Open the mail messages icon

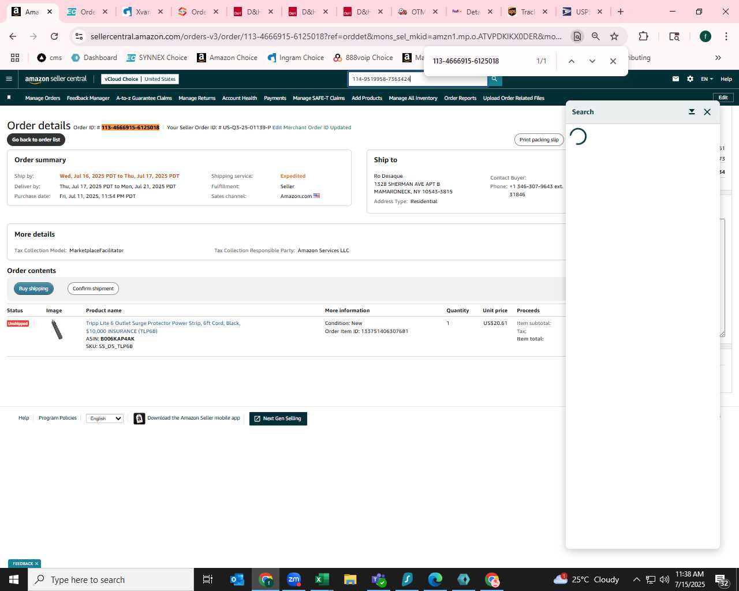[675, 79]
